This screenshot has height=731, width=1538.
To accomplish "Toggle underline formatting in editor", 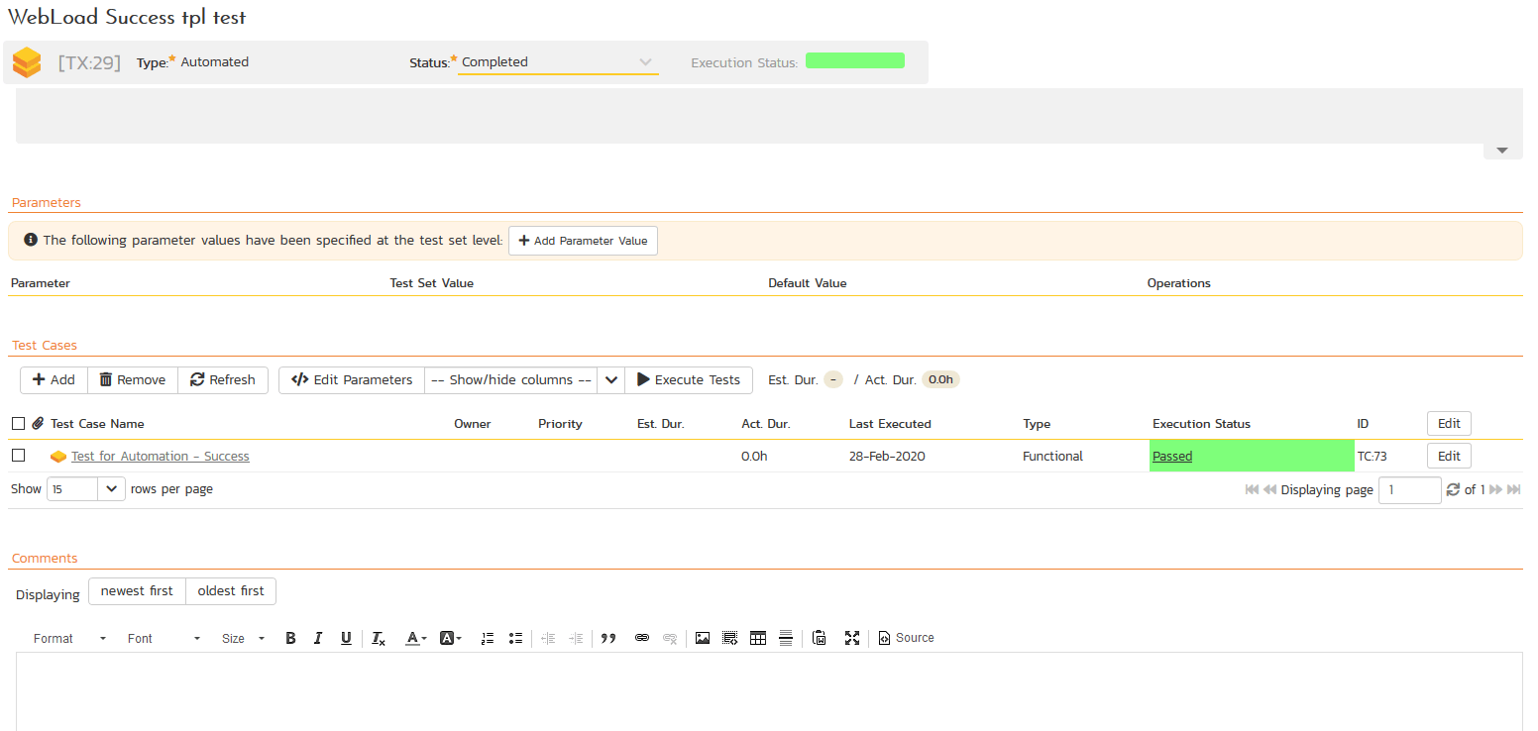I will point(346,638).
